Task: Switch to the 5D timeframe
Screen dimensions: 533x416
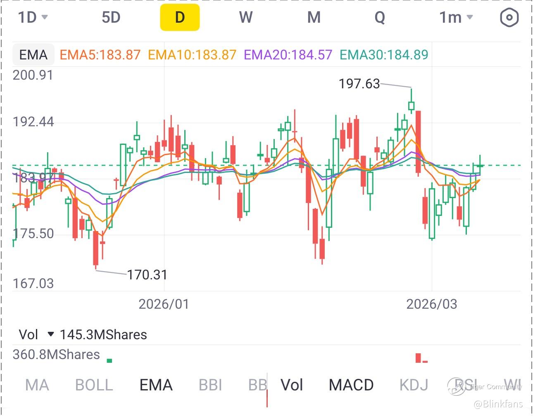Action: (x=111, y=17)
